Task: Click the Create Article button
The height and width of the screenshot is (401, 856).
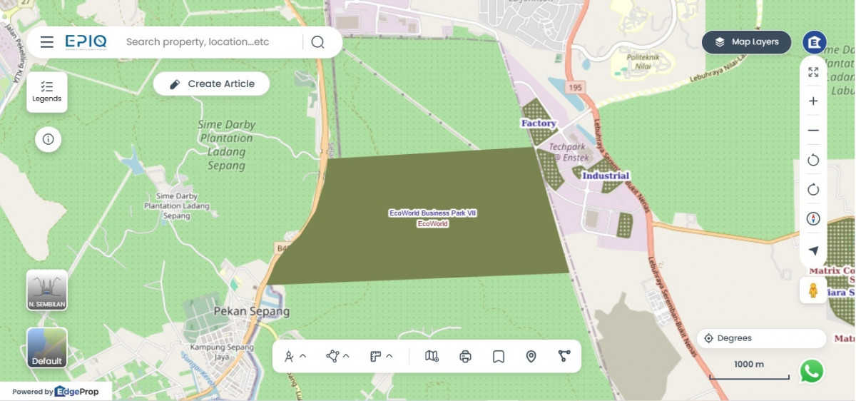Action: pyautogui.click(x=212, y=83)
